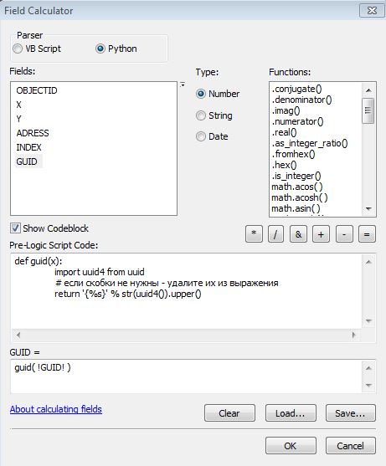Select the INDEX field in the list
386x466 pixels.
28,147
